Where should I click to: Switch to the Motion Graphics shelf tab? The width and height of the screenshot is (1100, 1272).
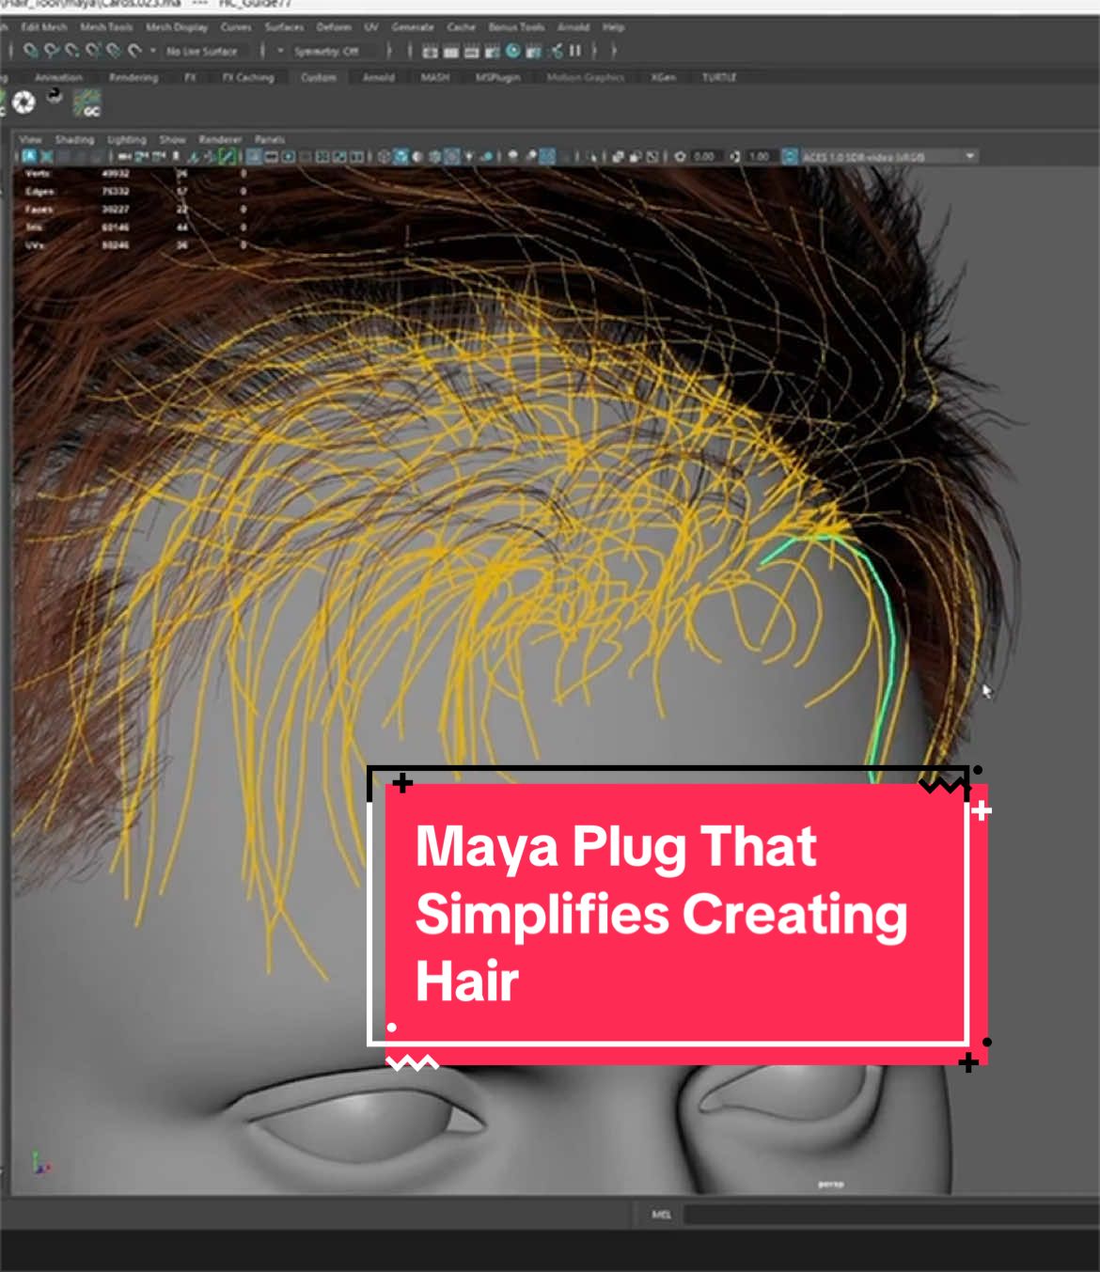tap(586, 78)
